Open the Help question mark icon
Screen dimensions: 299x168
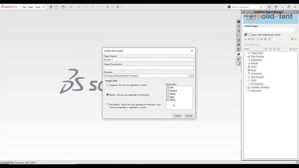pos(276,7)
